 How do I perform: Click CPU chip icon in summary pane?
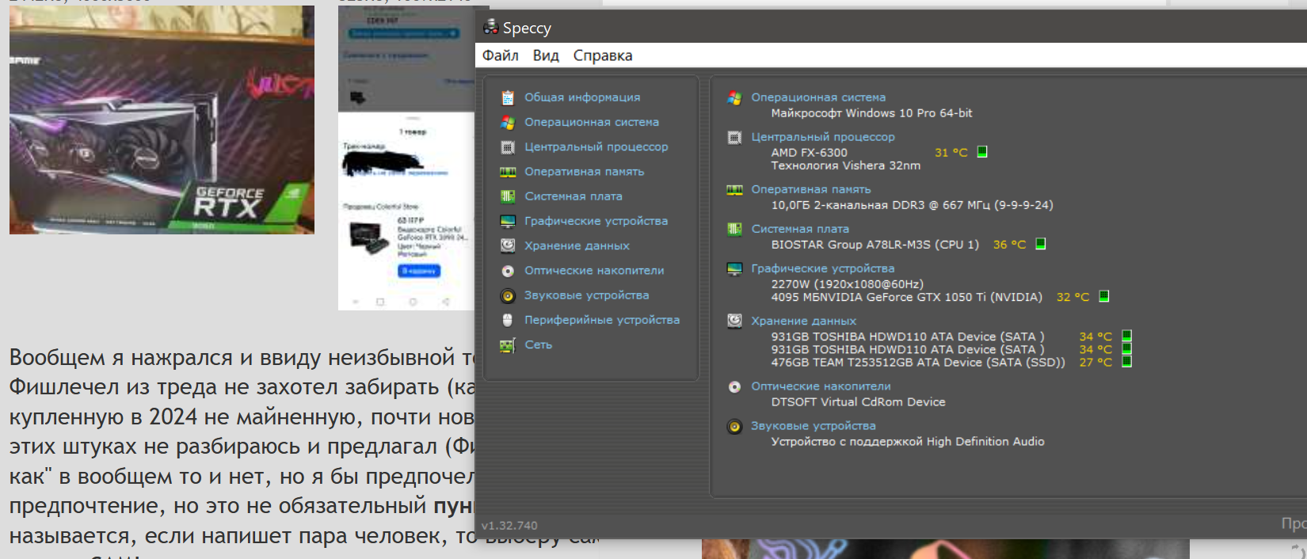734,138
